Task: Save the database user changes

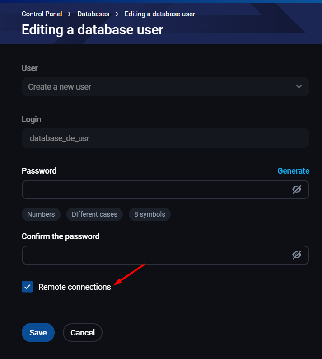Action: pyautogui.click(x=38, y=332)
